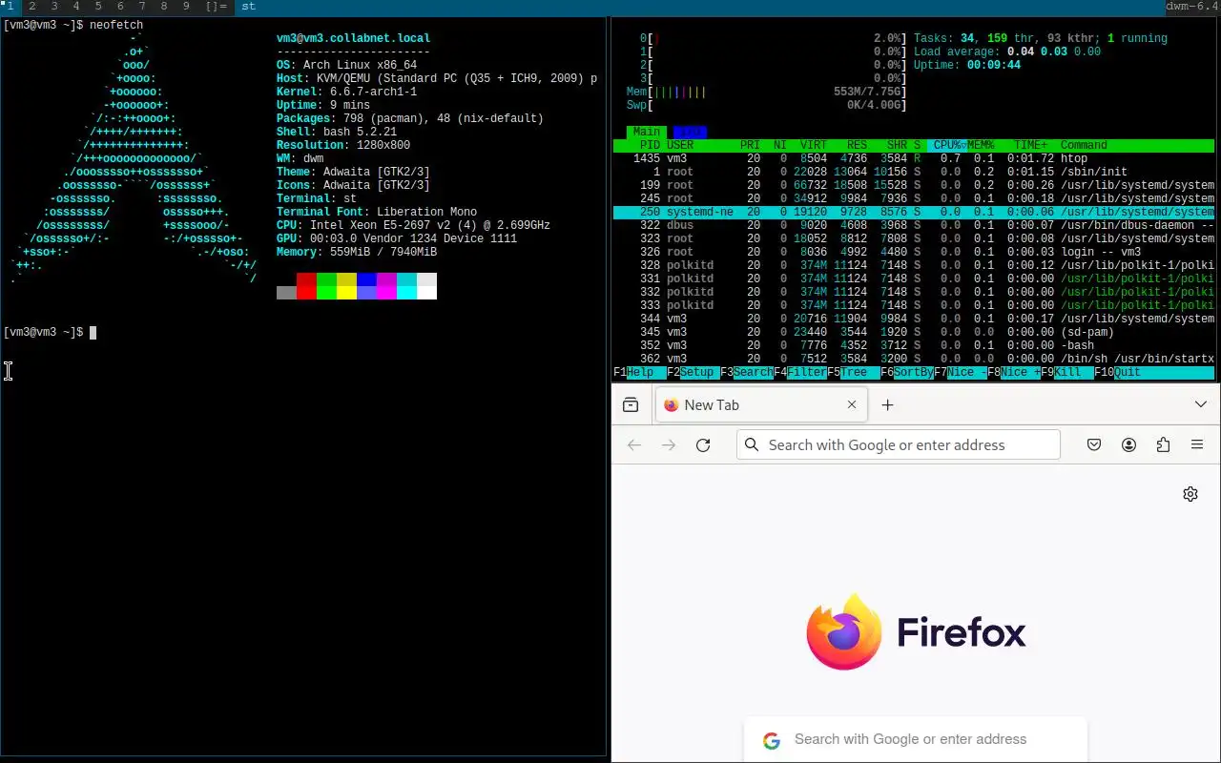
Task: Switch to dwm tag 2
Action: pyautogui.click(x=31, y=7)
